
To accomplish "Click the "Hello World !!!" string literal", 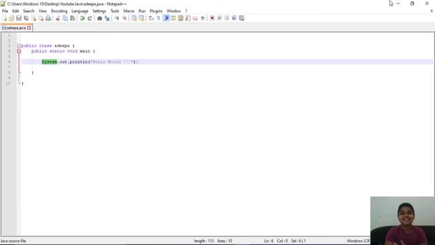I will pyautogui.click(x=112, y=62).
